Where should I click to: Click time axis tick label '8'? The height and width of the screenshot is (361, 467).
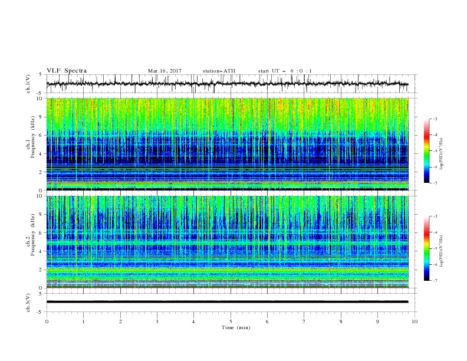click(x=341, y=321)
